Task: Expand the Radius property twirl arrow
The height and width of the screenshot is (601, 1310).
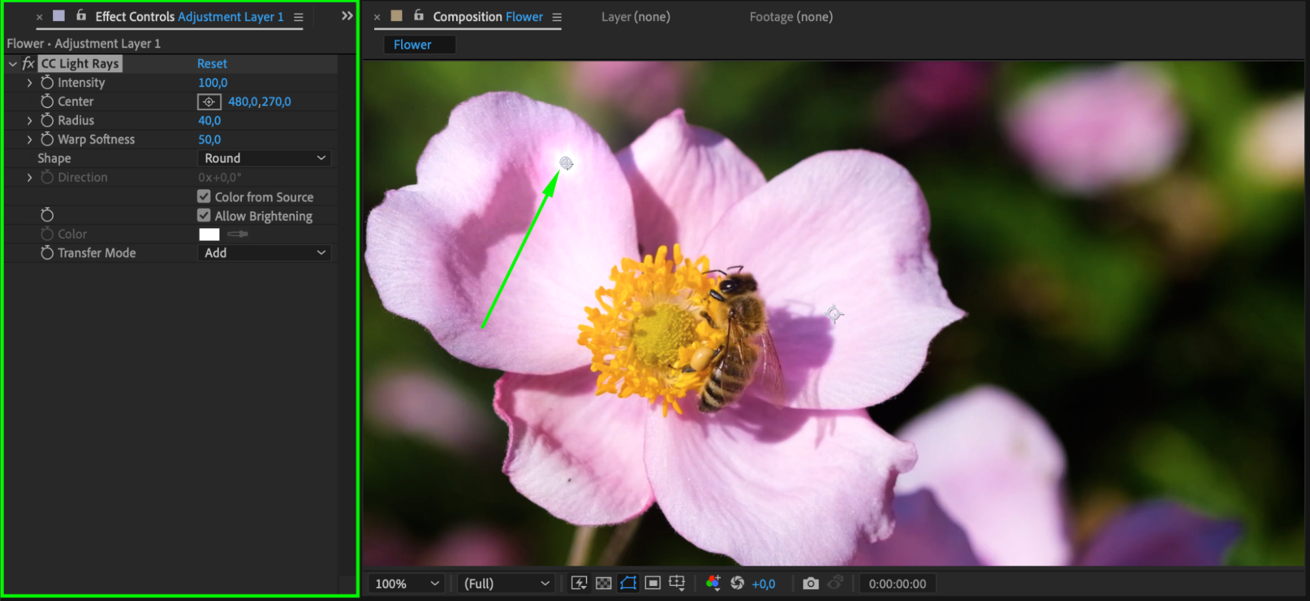Action: 29,121
